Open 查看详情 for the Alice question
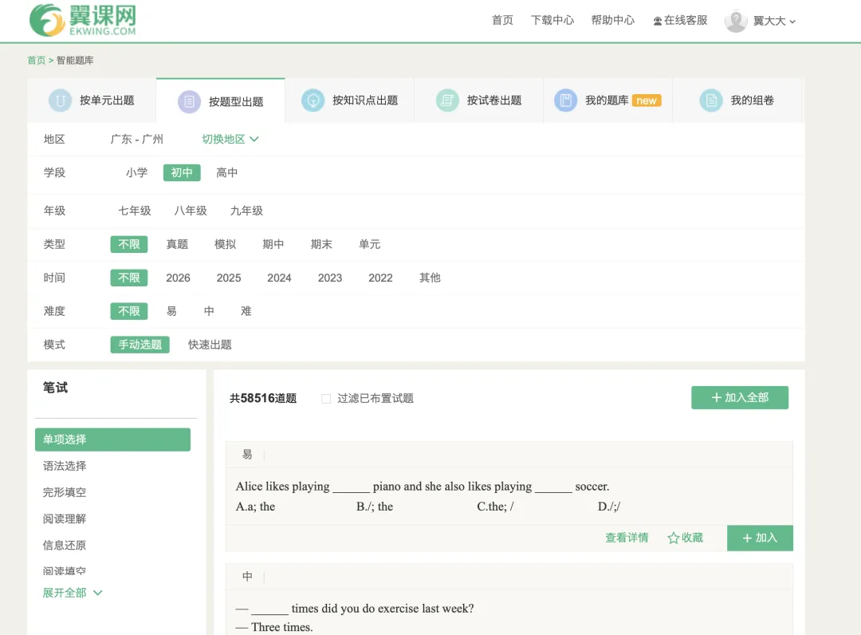 627,538
